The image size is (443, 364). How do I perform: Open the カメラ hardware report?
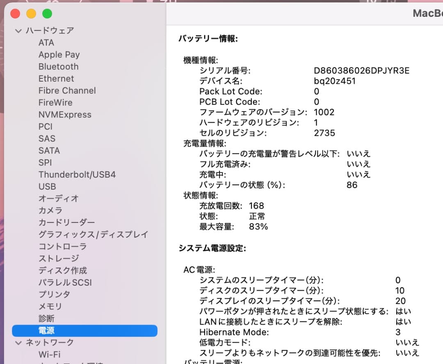(x=50, y=210)
